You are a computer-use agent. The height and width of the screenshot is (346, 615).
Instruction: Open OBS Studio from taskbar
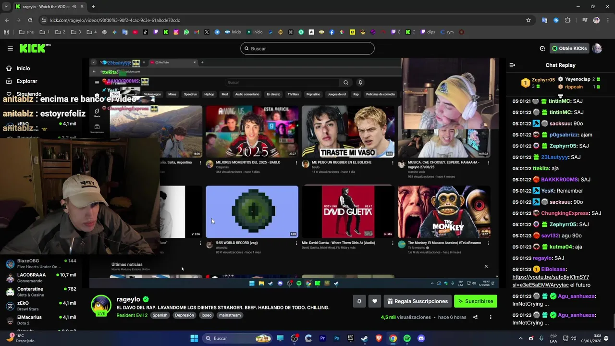click(x=295, y=338)
